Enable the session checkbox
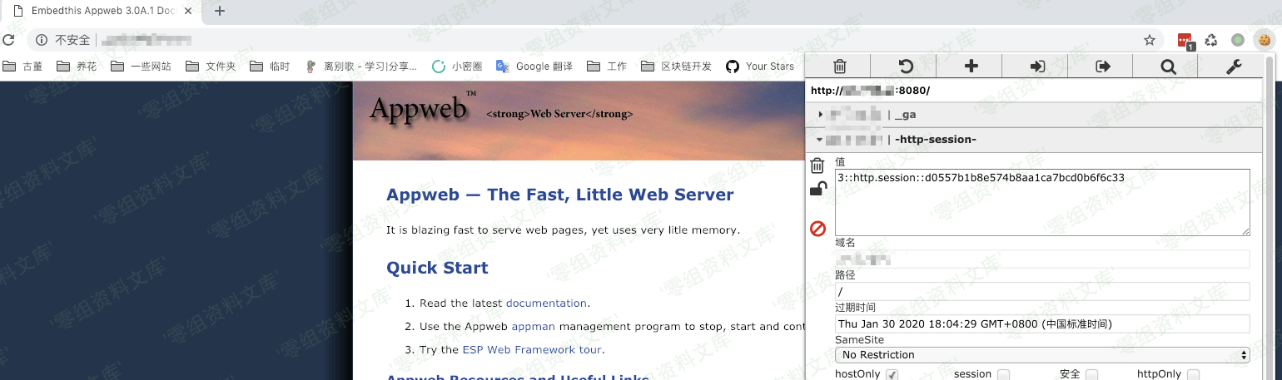This screenshot has height=380, width=1282. pos(1003,374)
